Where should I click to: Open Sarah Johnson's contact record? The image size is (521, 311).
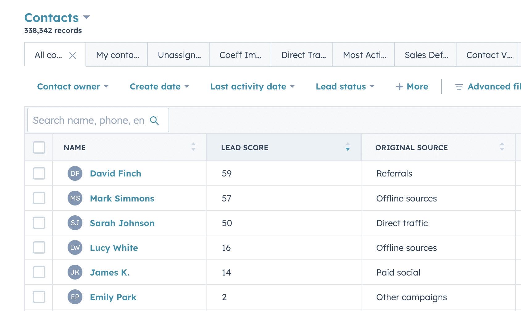coord(122,223)
